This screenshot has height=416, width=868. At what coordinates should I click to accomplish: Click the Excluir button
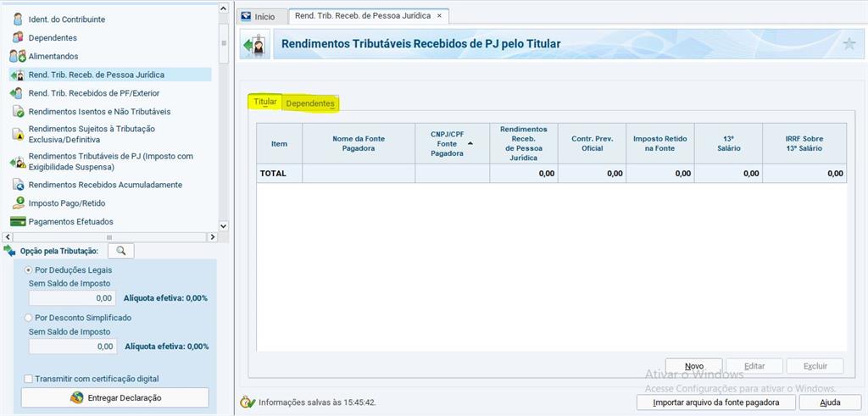[x=815, y=366]
